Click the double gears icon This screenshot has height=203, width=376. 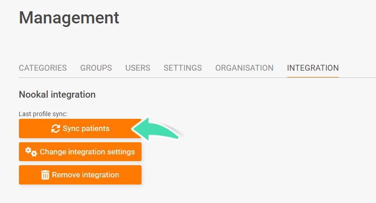[x=31, y=152]
